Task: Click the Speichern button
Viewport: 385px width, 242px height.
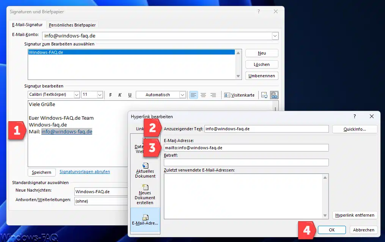Action: [x=41, y=172]
